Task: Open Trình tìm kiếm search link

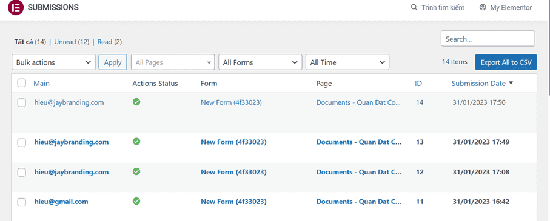Action: tap(443, 7)
